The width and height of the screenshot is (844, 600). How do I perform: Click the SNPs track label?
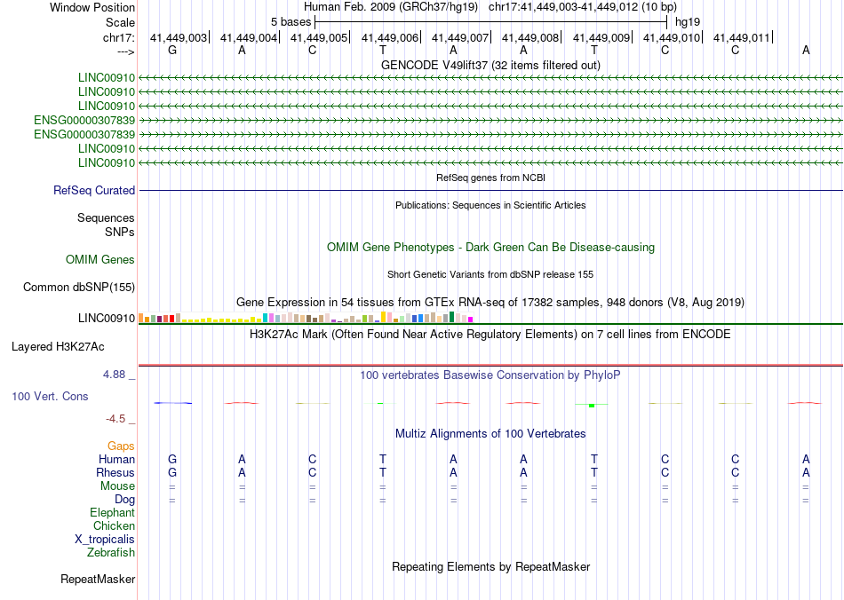120,232
